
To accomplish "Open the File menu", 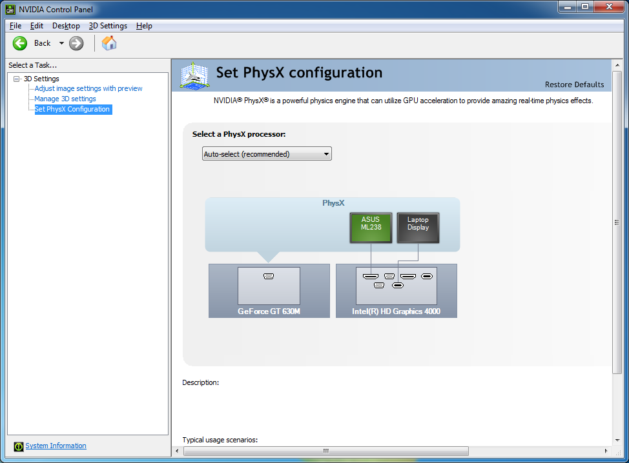I will pyautogui.click(x=15, y=26).
